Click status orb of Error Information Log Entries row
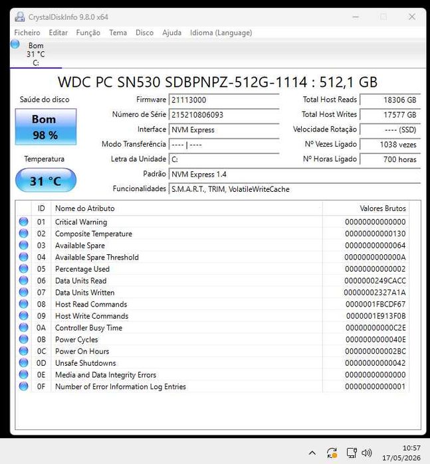 click(x=24, y=386)
